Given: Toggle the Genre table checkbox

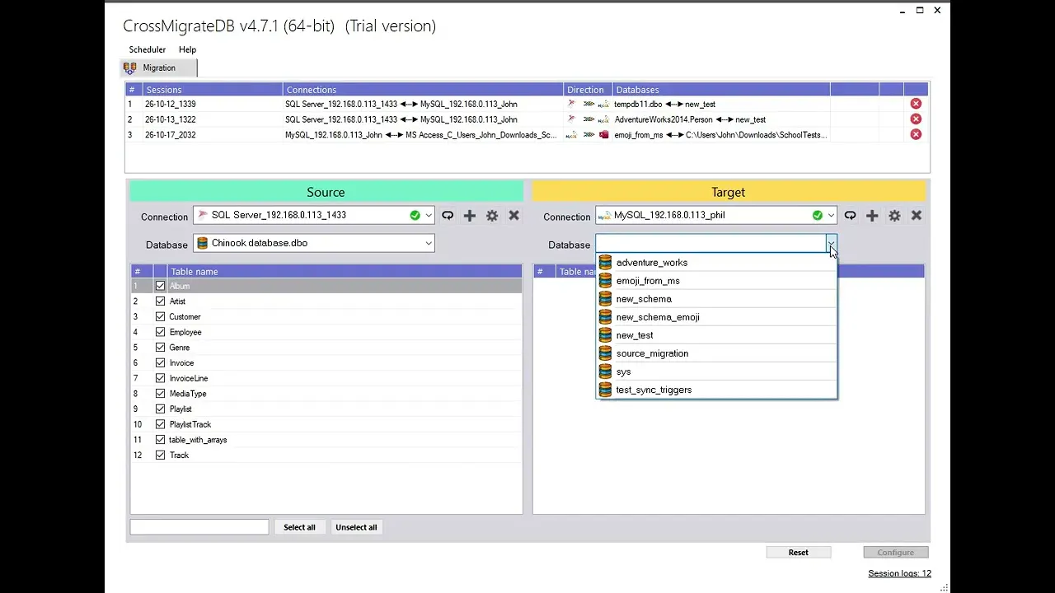Looking at the screenshot, I should pos(160,348).
